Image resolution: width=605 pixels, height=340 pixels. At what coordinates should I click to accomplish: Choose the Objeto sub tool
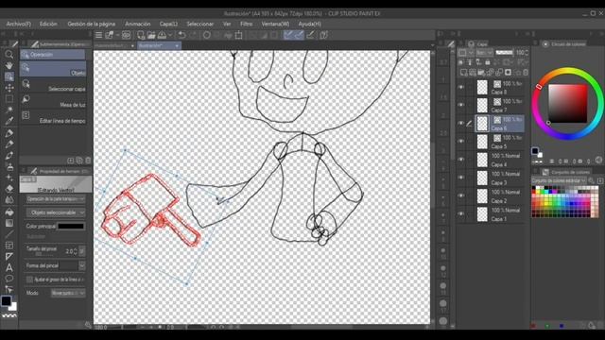click(53, 69)
